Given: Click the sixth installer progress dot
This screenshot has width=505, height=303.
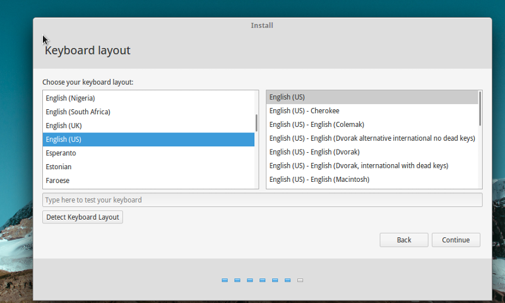Looking at the screenshot, I should coord(288,280).
